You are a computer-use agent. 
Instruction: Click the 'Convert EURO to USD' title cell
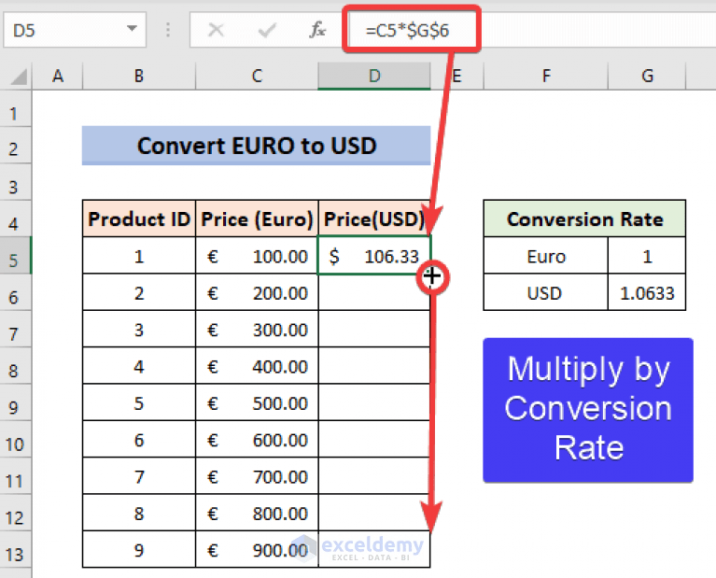[x=256, y=146]
